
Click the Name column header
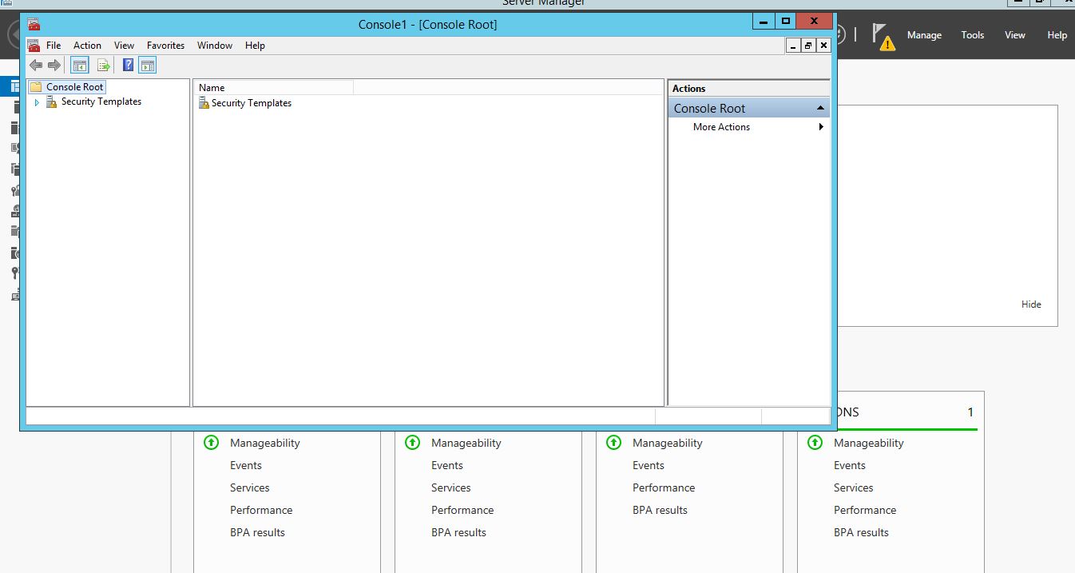pyautogui.click(x=273, y=88)
